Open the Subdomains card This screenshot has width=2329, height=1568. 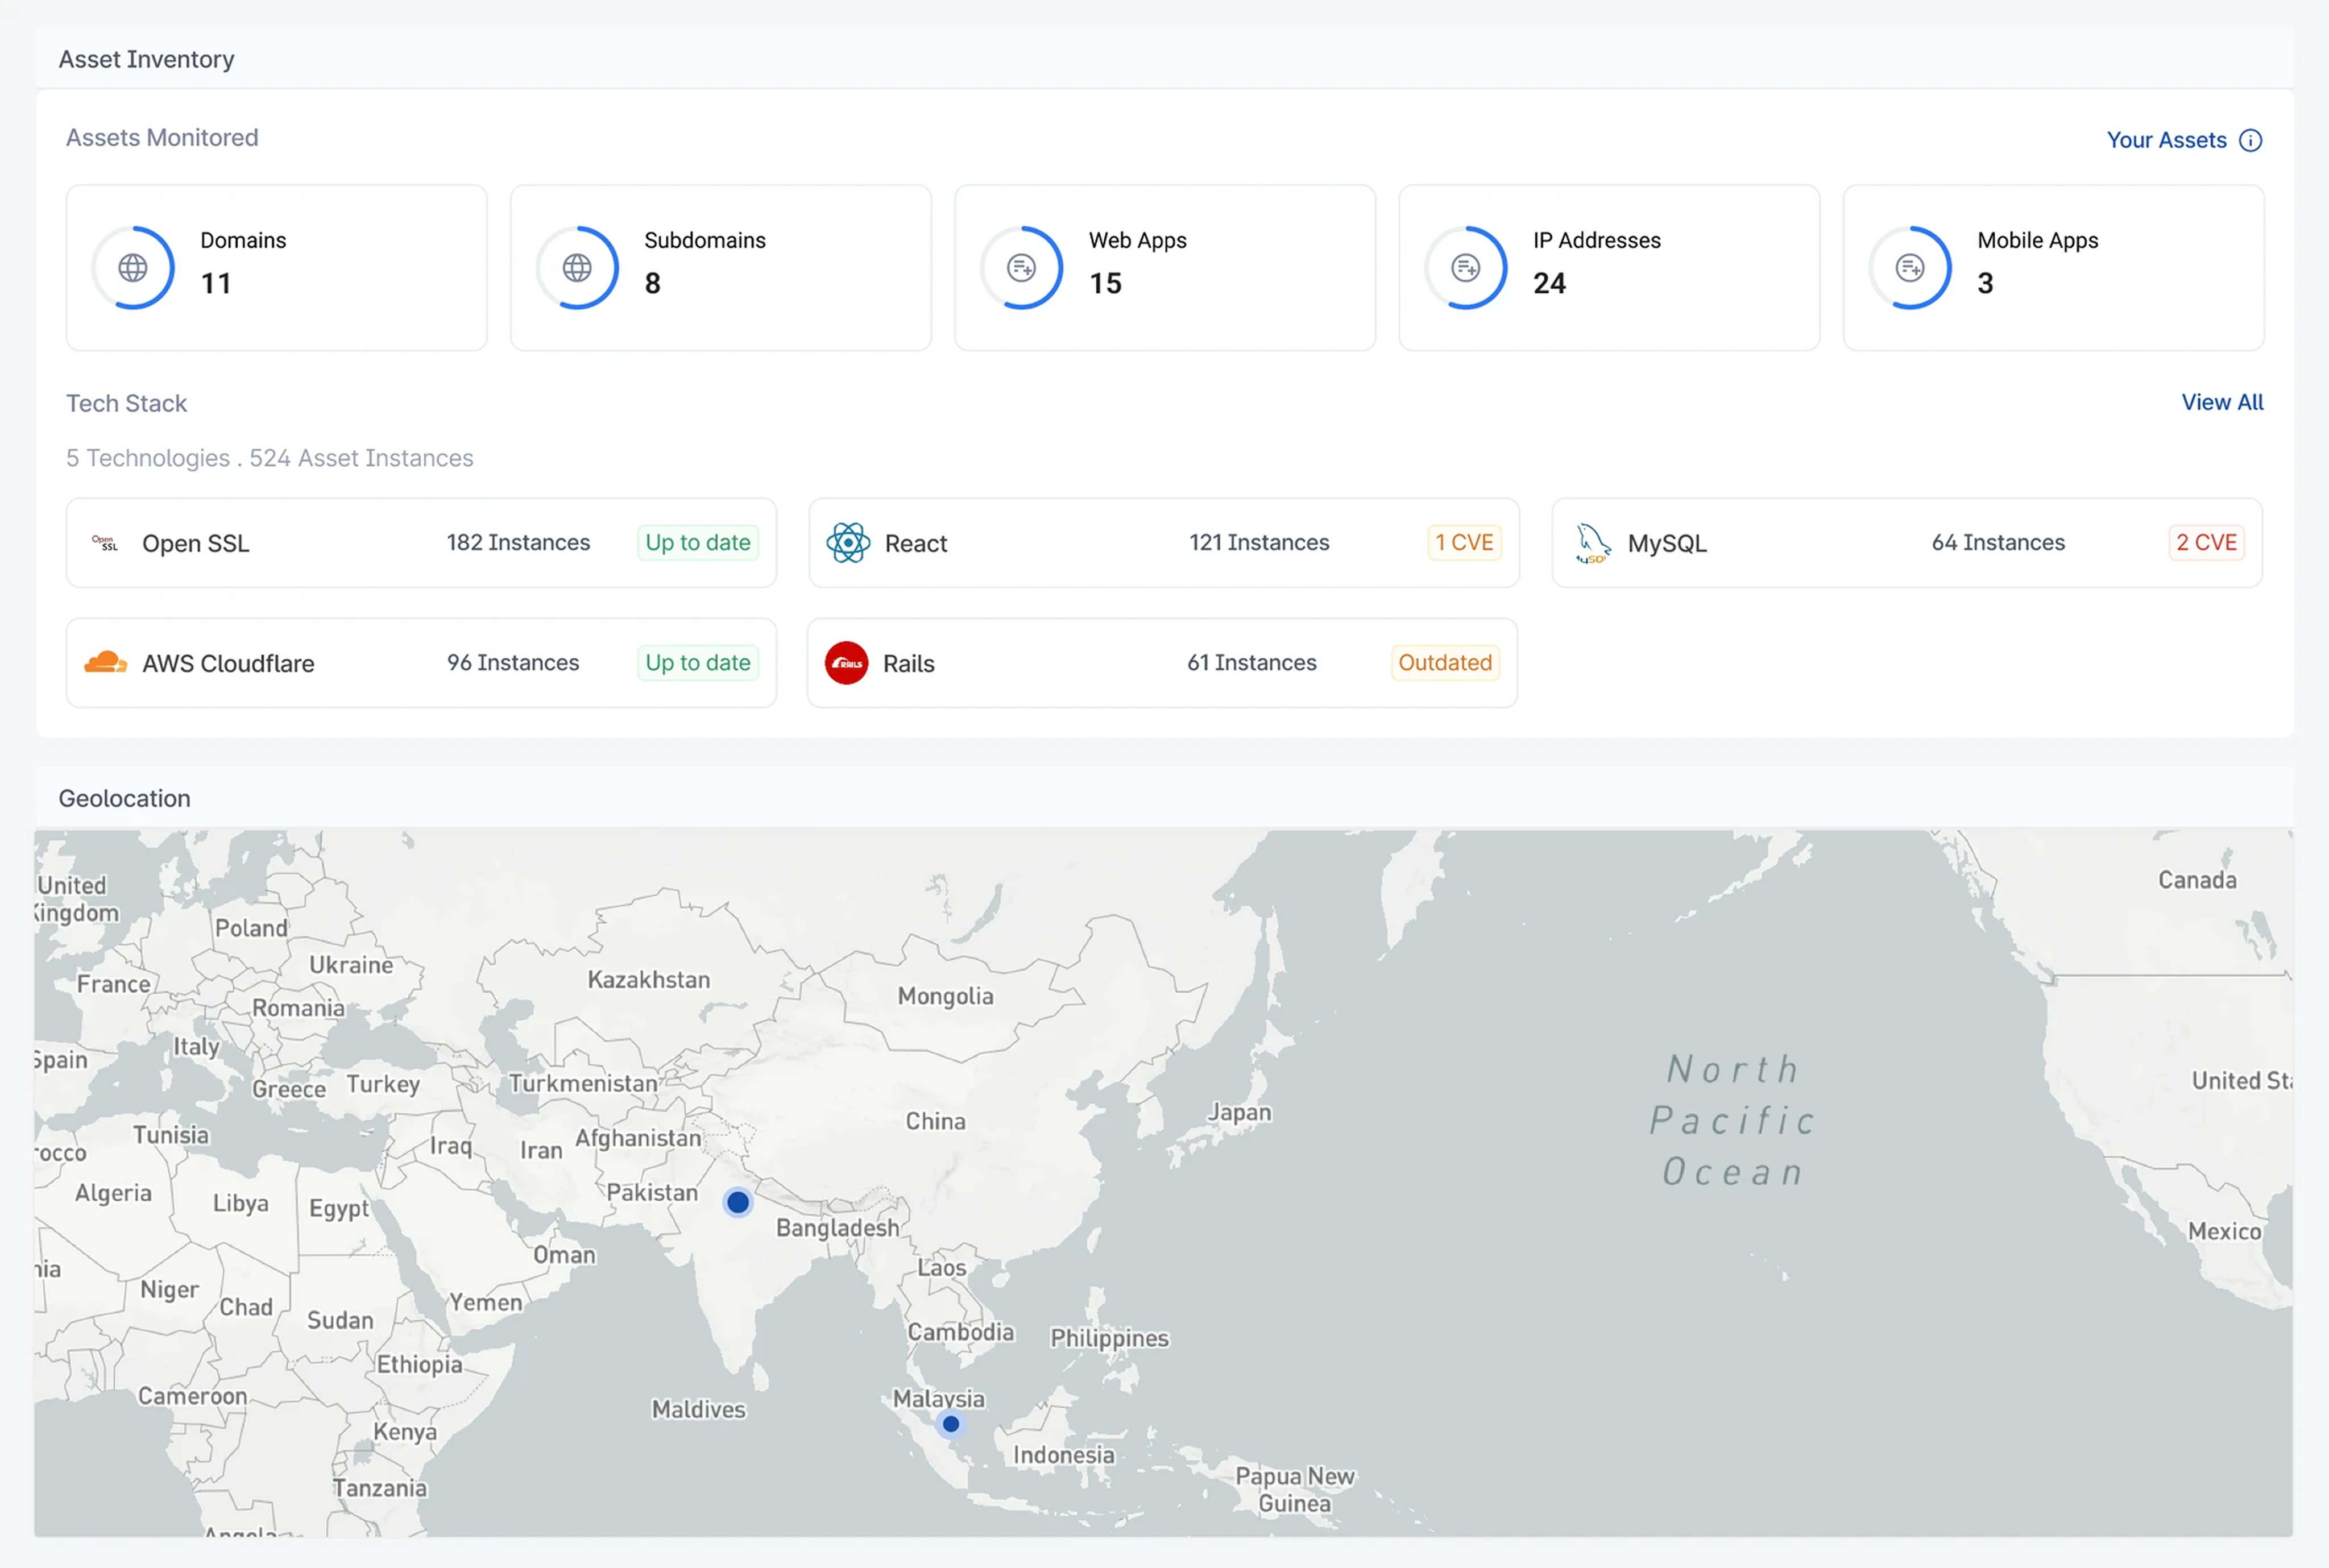(721, 268)
